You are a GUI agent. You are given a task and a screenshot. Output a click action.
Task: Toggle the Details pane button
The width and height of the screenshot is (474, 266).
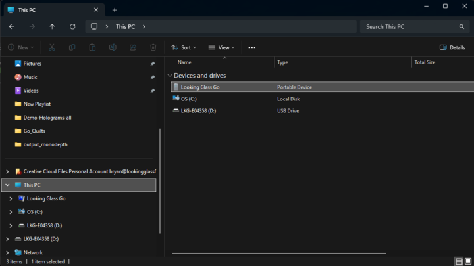coord(452,47)
